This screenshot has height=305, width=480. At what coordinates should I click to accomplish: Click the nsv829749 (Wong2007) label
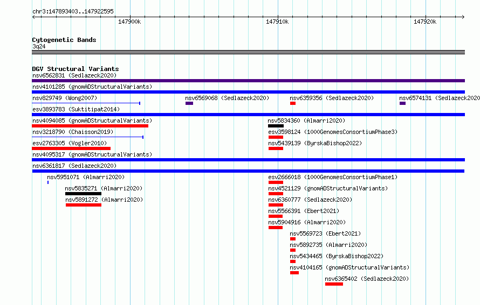coord(65,98)
